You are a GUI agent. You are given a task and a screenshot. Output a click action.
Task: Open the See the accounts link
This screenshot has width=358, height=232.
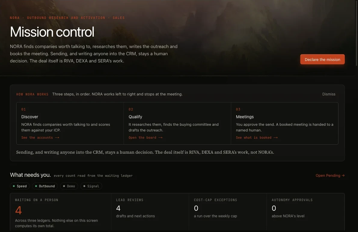(x=40, y=137)
